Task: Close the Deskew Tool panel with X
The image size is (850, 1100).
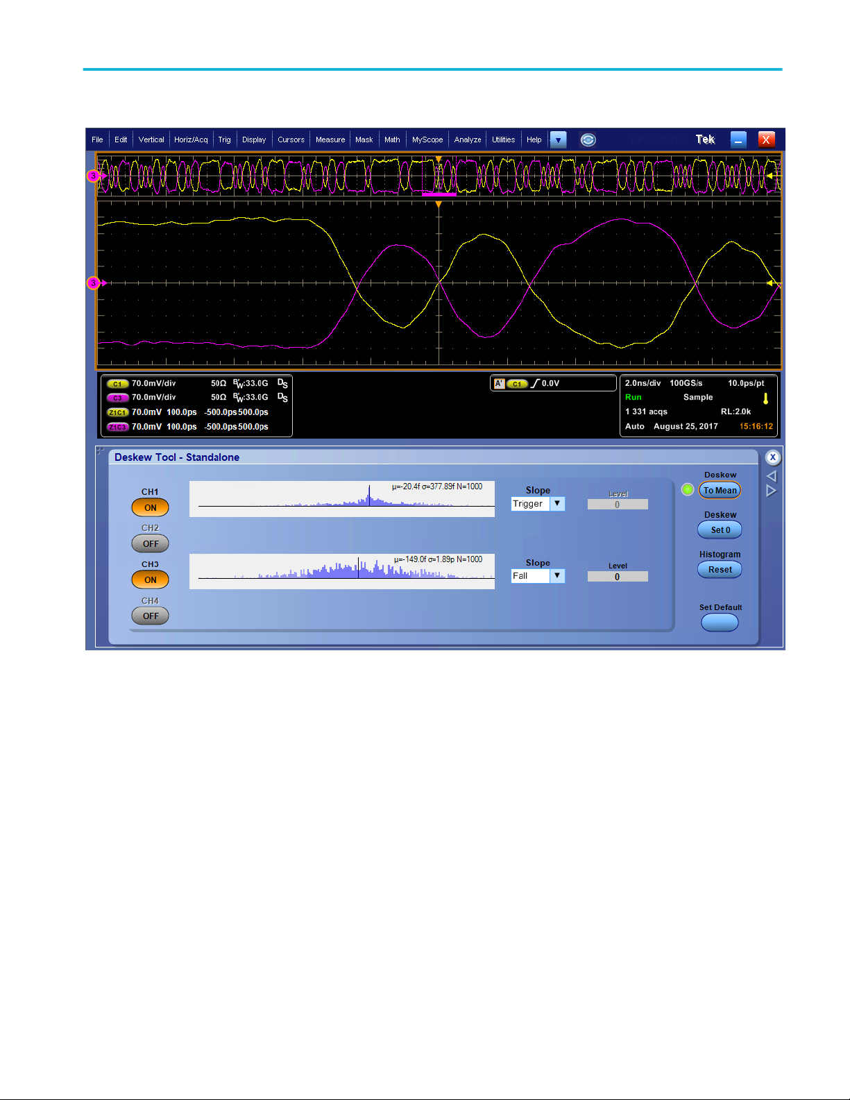Action: (773, 457)
